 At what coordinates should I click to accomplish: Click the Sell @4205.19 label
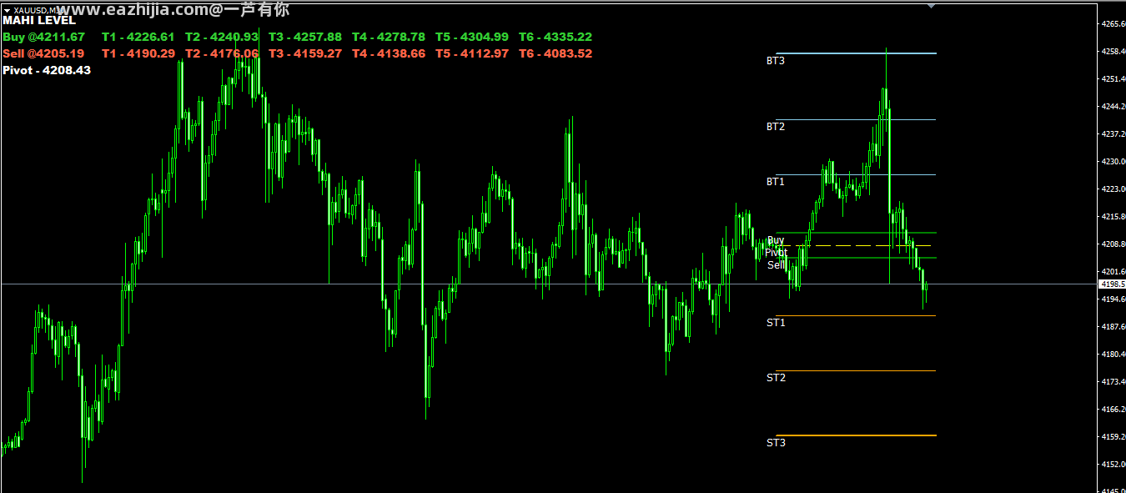(x=43, y=53)
